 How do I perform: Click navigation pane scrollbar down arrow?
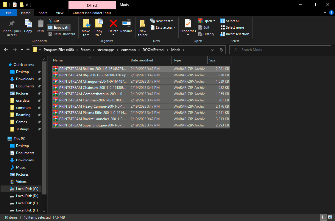tap(44, 211)
